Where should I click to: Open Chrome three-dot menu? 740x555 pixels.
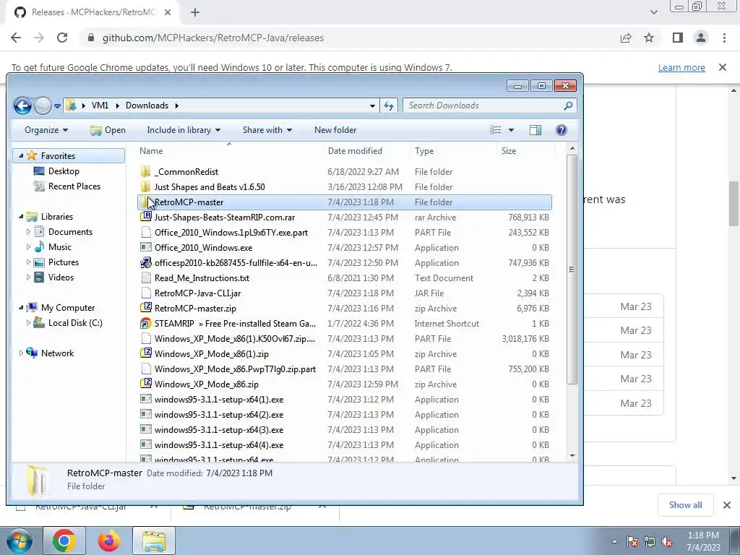click(724, 38)
